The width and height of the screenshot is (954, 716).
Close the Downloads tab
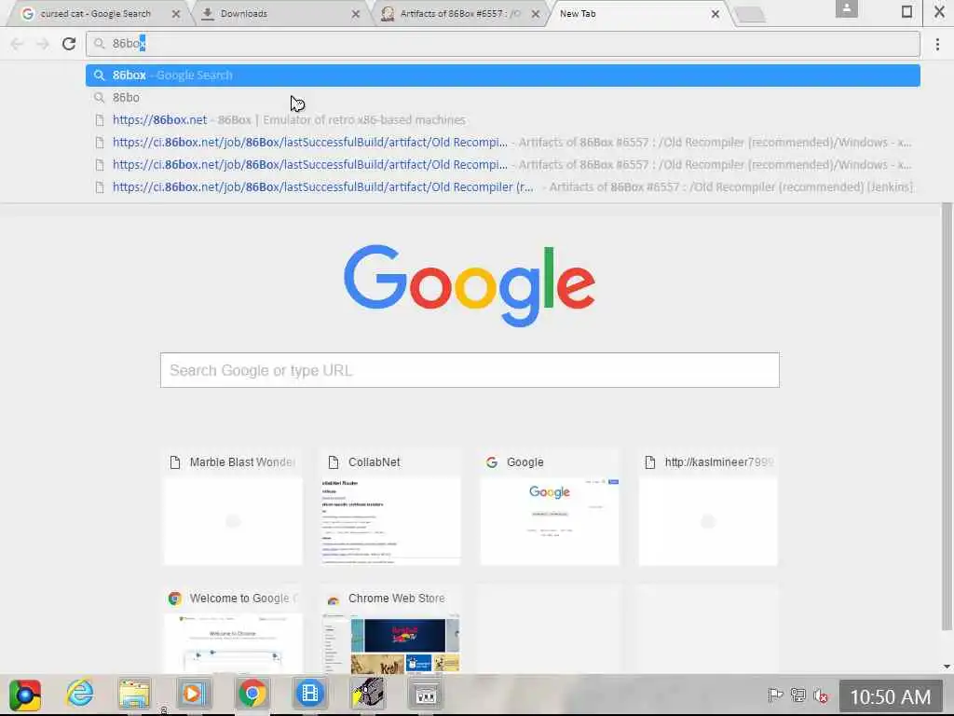click(x=356, y=13)
